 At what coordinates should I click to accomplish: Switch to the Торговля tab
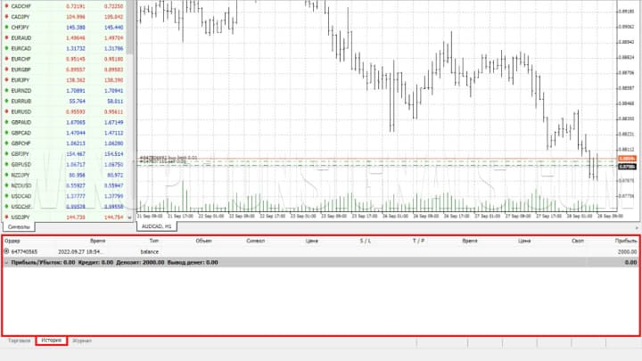pos(19,340)
